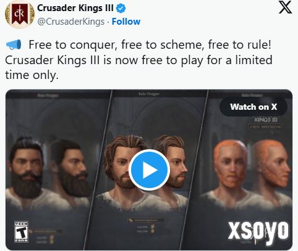Select the front-facing dark-bearded character
298x251 pixels.
tap(26, 168)
